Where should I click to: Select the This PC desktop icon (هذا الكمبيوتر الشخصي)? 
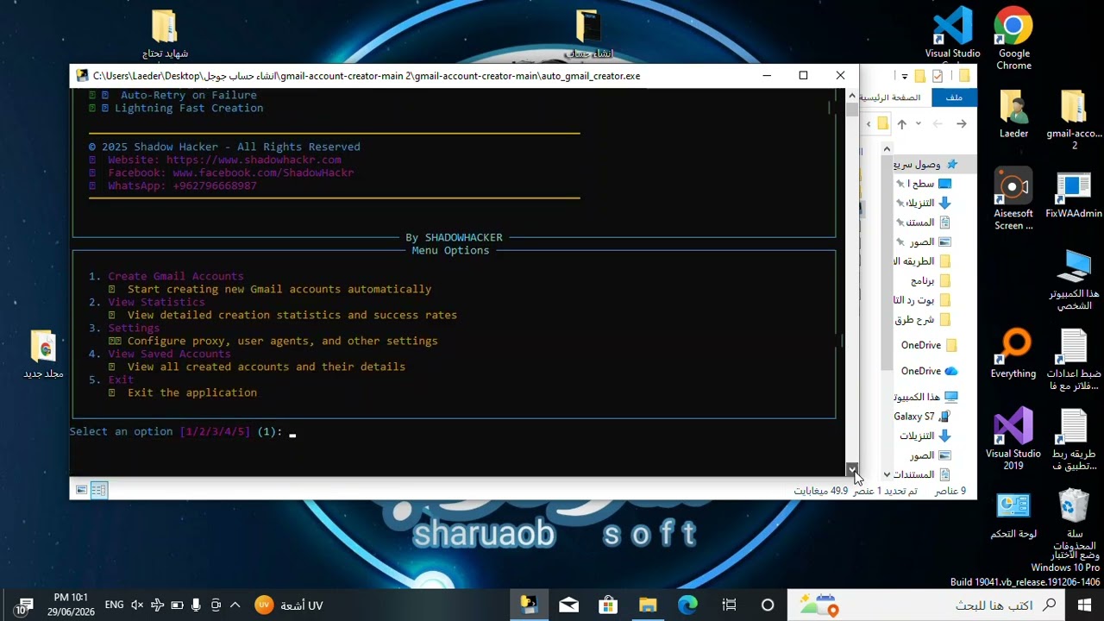pyautogui.click(x=1074, y=280)
